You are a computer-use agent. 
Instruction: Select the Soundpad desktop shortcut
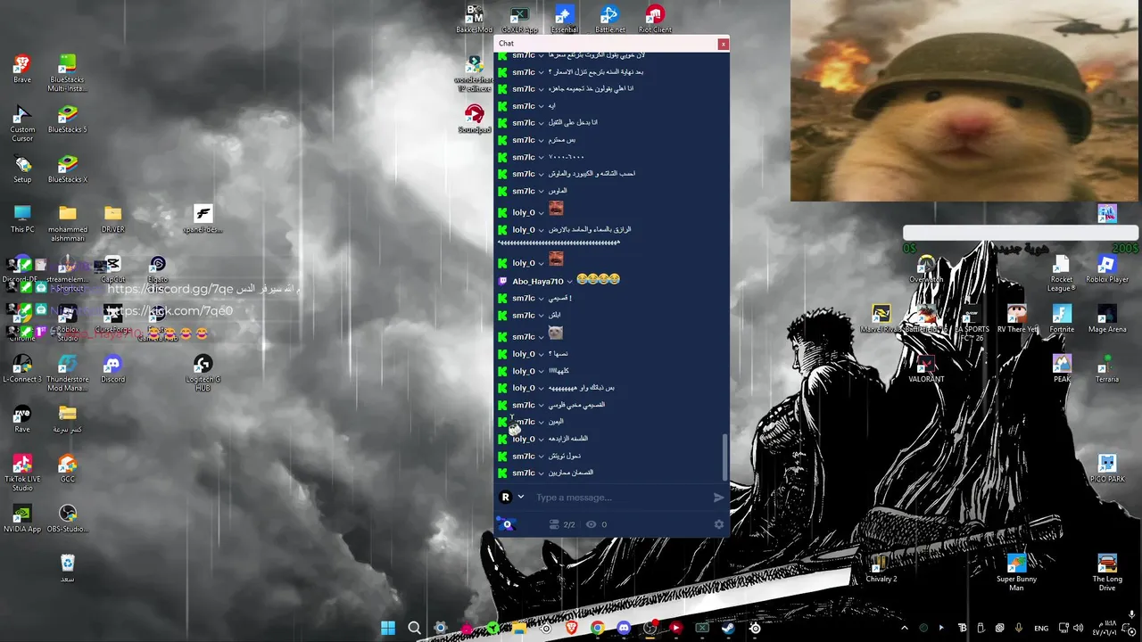coord(475,119)
